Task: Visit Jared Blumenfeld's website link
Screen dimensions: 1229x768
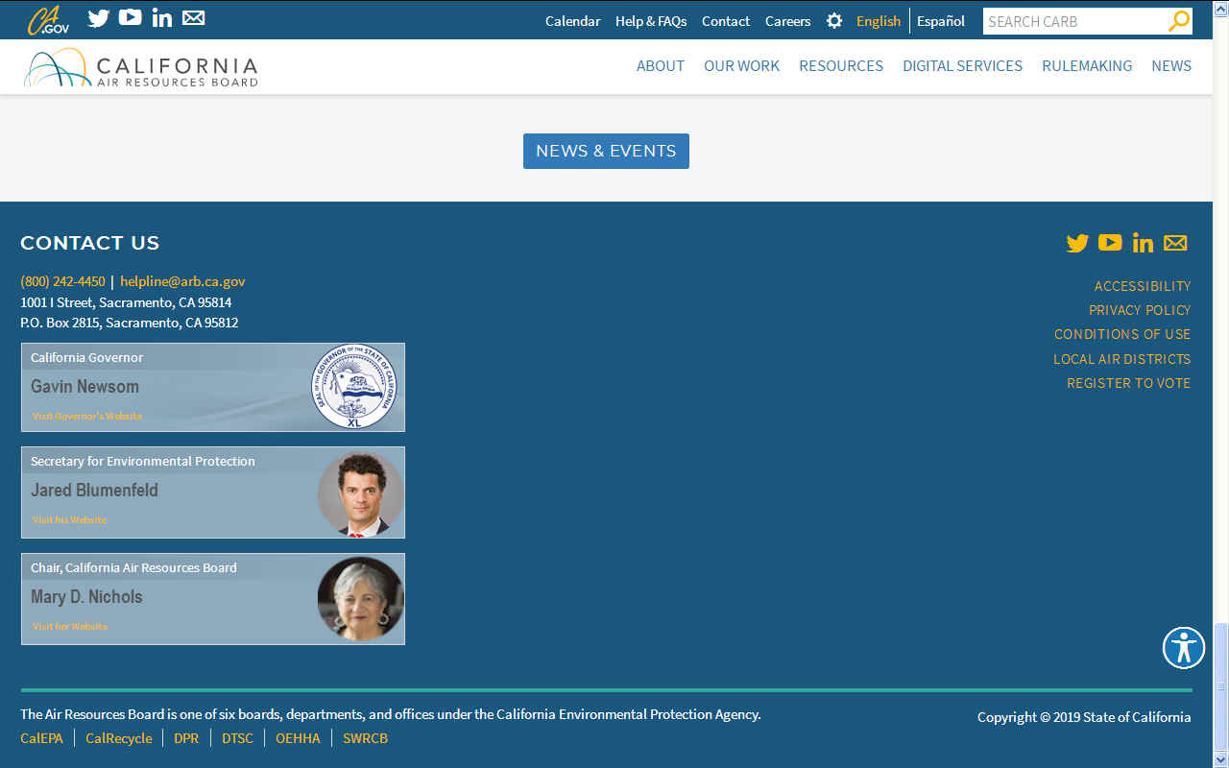Action: (69, 519)
